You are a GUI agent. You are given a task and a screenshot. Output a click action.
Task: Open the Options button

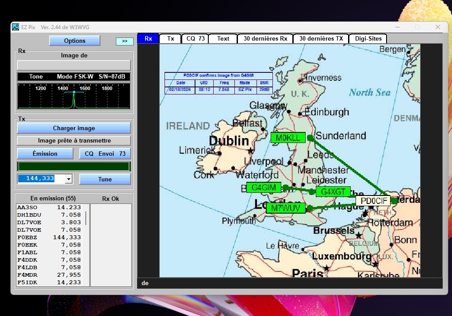[75, 41]
